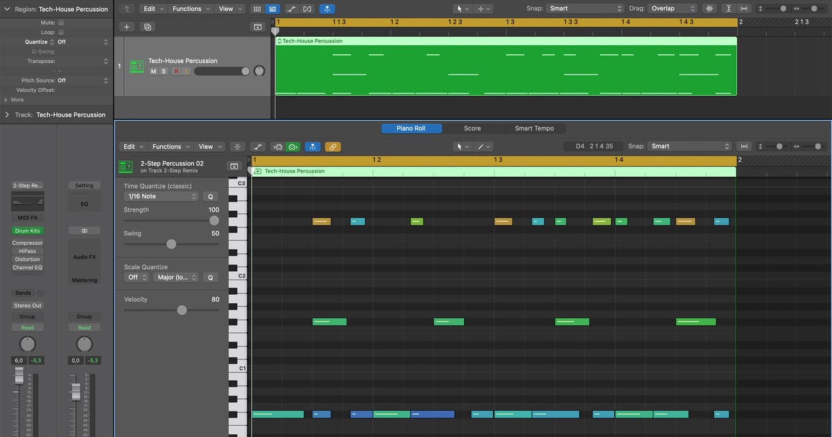Open the Drag Overlap dropdown
This screenshot has height=437, width=832.
point(670,8)
